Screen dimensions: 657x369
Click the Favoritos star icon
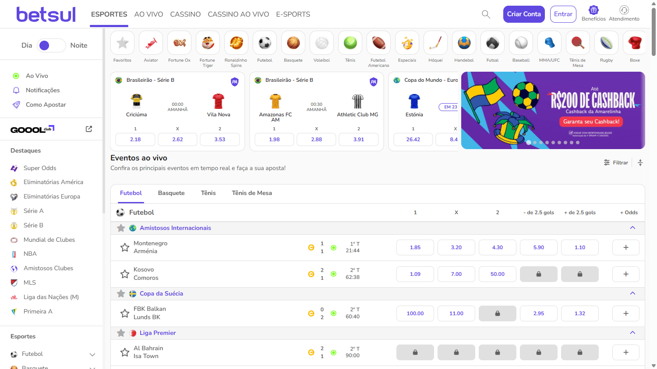[x=122, y=43]
